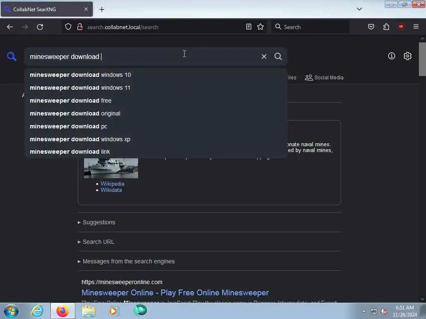
Task: Open the About info icon
Action: tap(391, 56)
